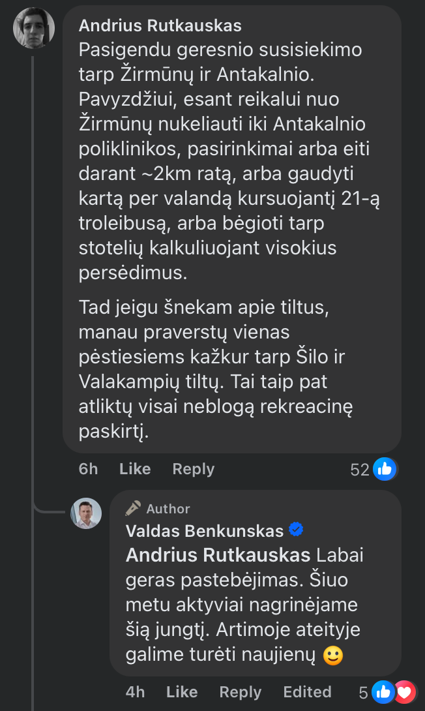Open the 52 reactions count
This screenshot has height=711, width=425.
coord(360,470)
